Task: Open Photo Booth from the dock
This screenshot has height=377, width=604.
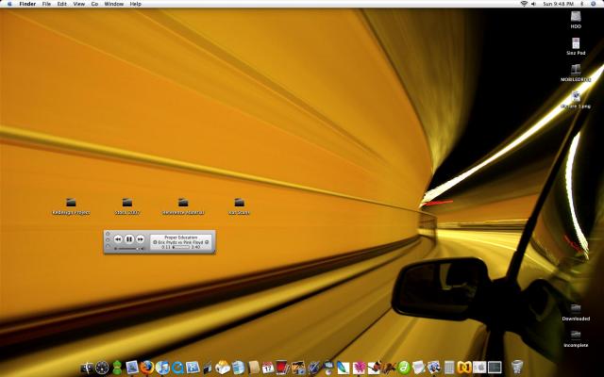Action: click(x=282, y=368)
